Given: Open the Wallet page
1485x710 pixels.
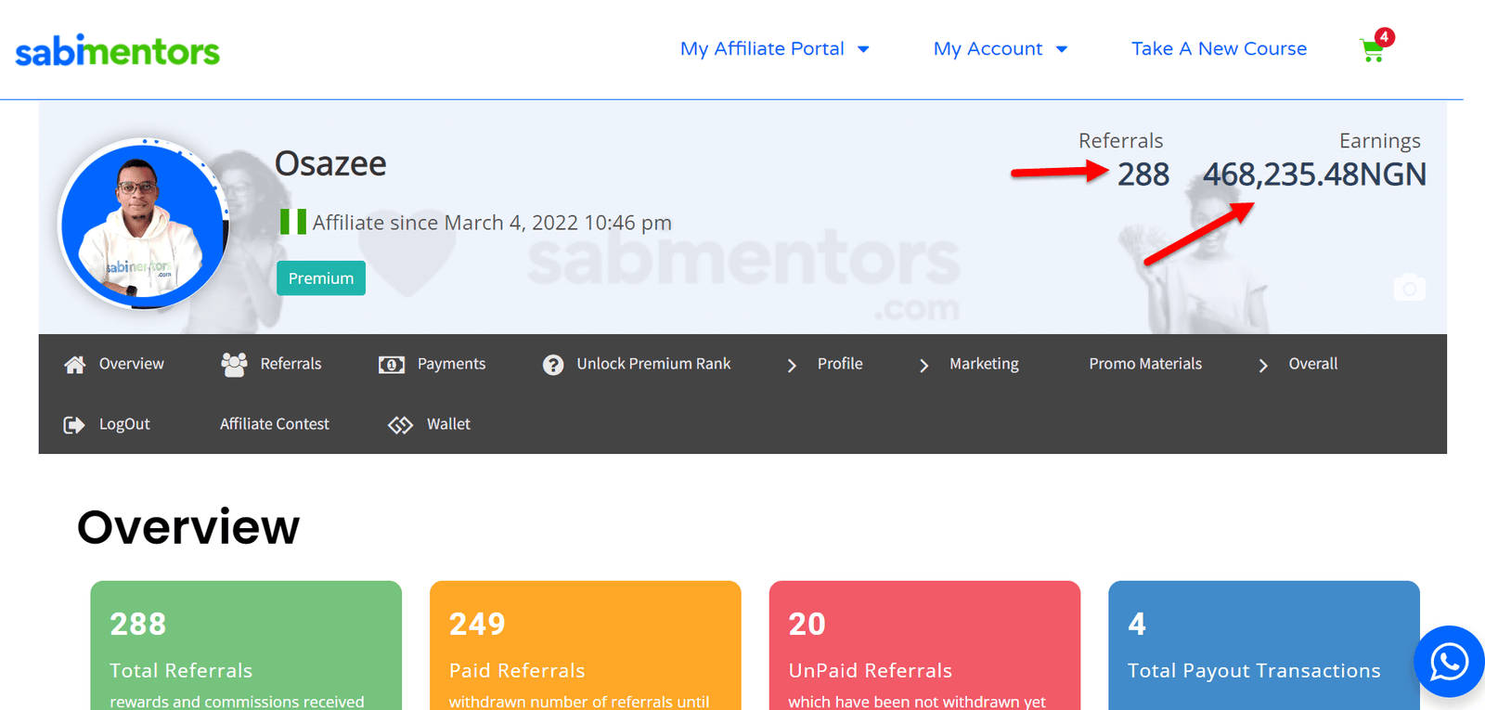Looking at the screenshot, I should pyautogui.click(x=448, y=424).
